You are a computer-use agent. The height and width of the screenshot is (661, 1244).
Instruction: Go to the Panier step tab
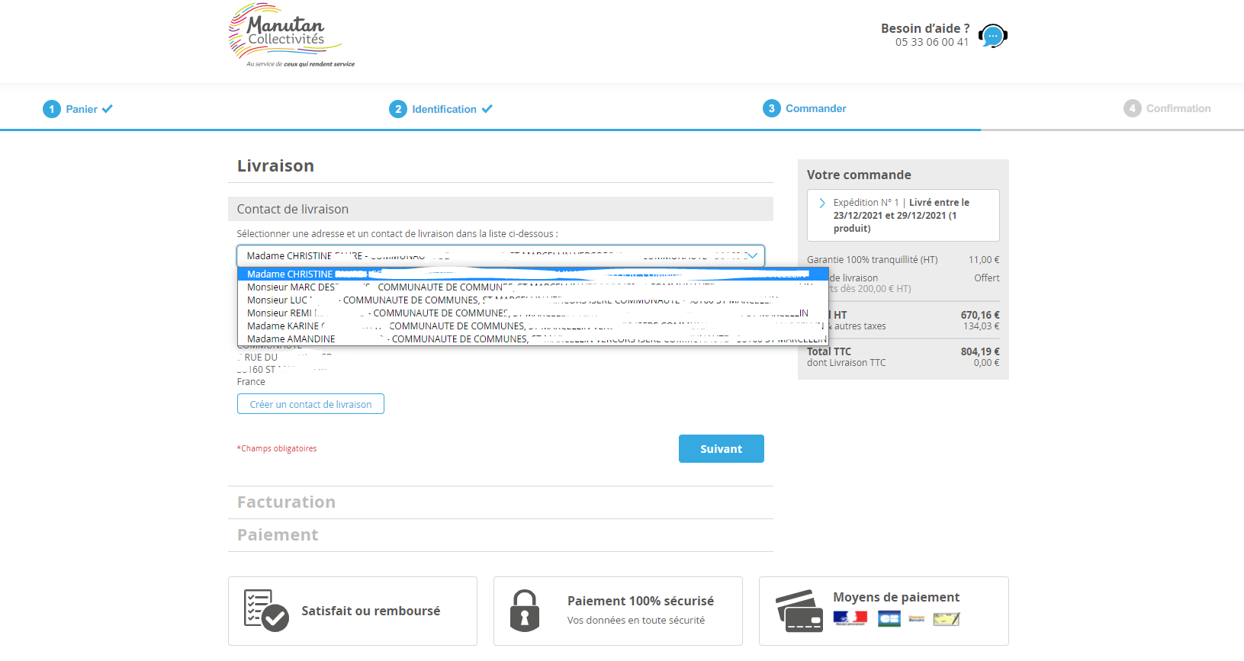(82, 109)
